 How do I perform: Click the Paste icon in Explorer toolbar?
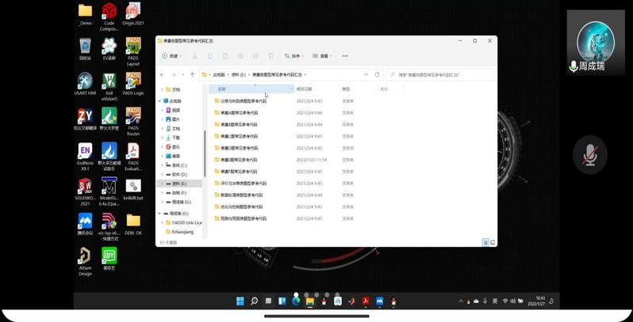click(225, 56)
